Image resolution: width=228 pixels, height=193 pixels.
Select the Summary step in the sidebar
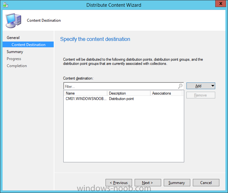(15, 52)
